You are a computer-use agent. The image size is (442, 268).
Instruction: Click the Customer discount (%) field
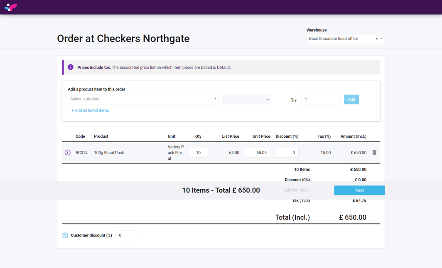point(127,235)
